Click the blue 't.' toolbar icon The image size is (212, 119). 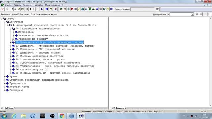pos(42,9)
